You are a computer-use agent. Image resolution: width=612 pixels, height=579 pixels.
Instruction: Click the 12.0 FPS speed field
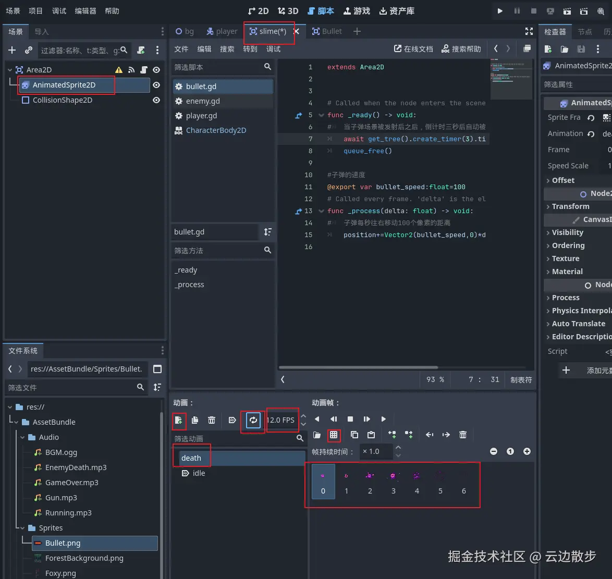click(281, 420)
